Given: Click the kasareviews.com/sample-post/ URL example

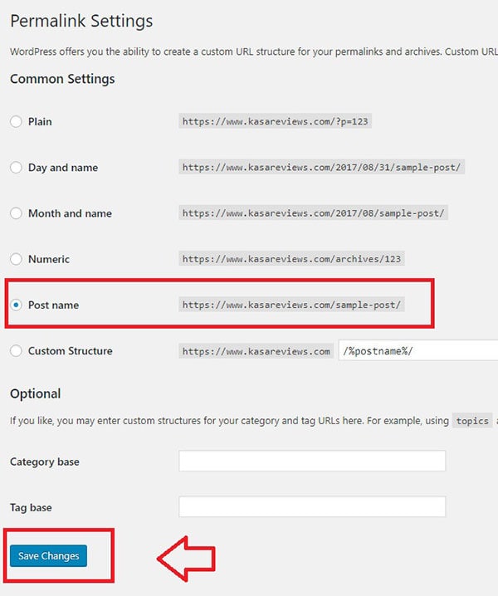Looking at the screenshot, I should [x=291, y=305].
